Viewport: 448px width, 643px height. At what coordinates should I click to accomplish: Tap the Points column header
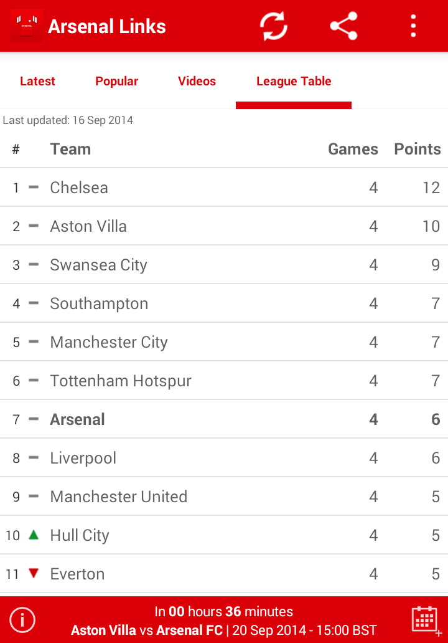pyautogui.click(x=417, y=149)
